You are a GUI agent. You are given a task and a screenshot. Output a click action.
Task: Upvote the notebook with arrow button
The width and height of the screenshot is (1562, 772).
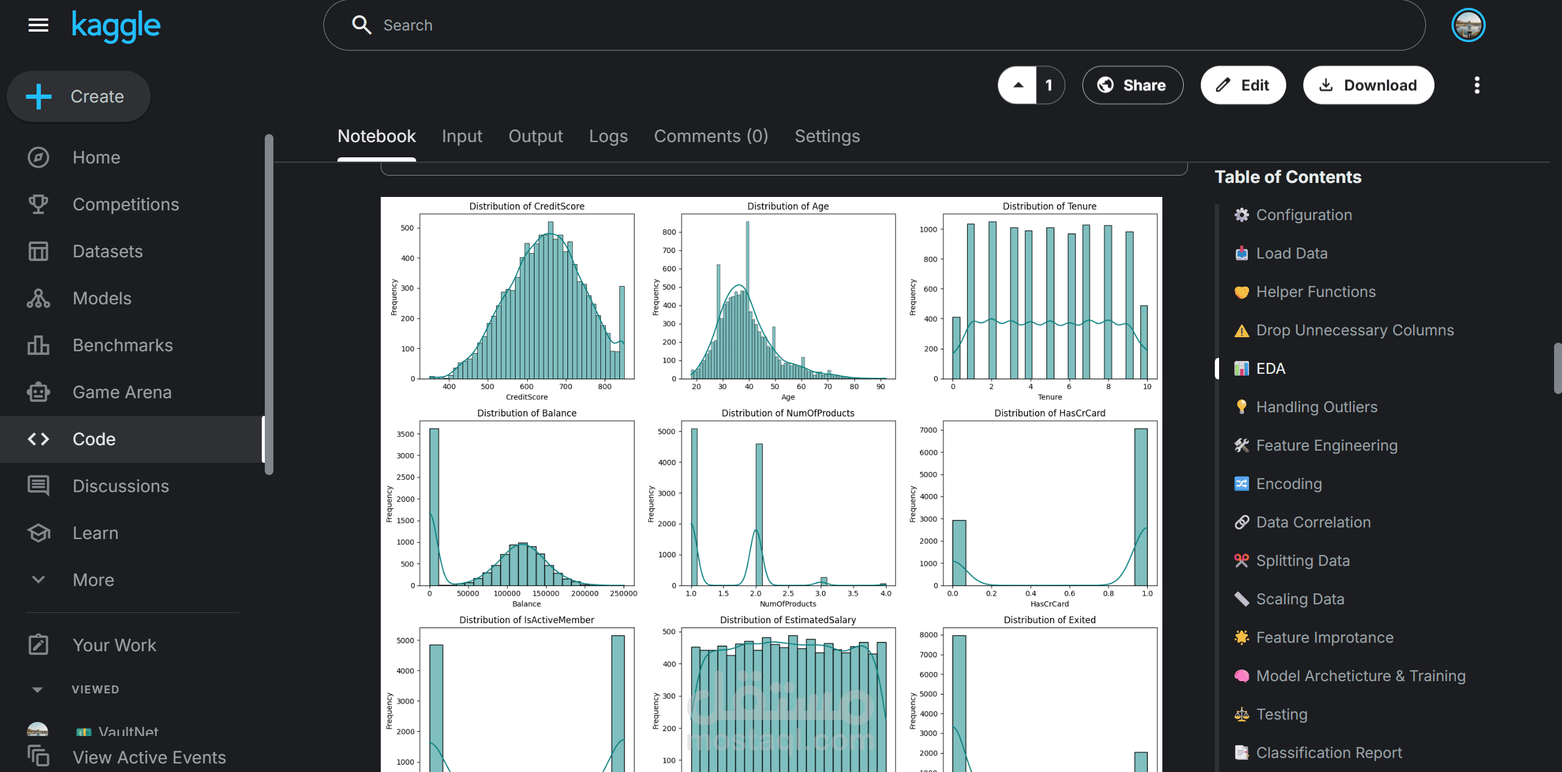pos(1018,85)
